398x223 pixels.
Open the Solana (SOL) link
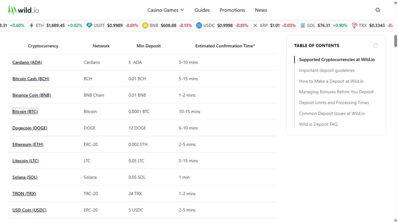tap(25, 177)
